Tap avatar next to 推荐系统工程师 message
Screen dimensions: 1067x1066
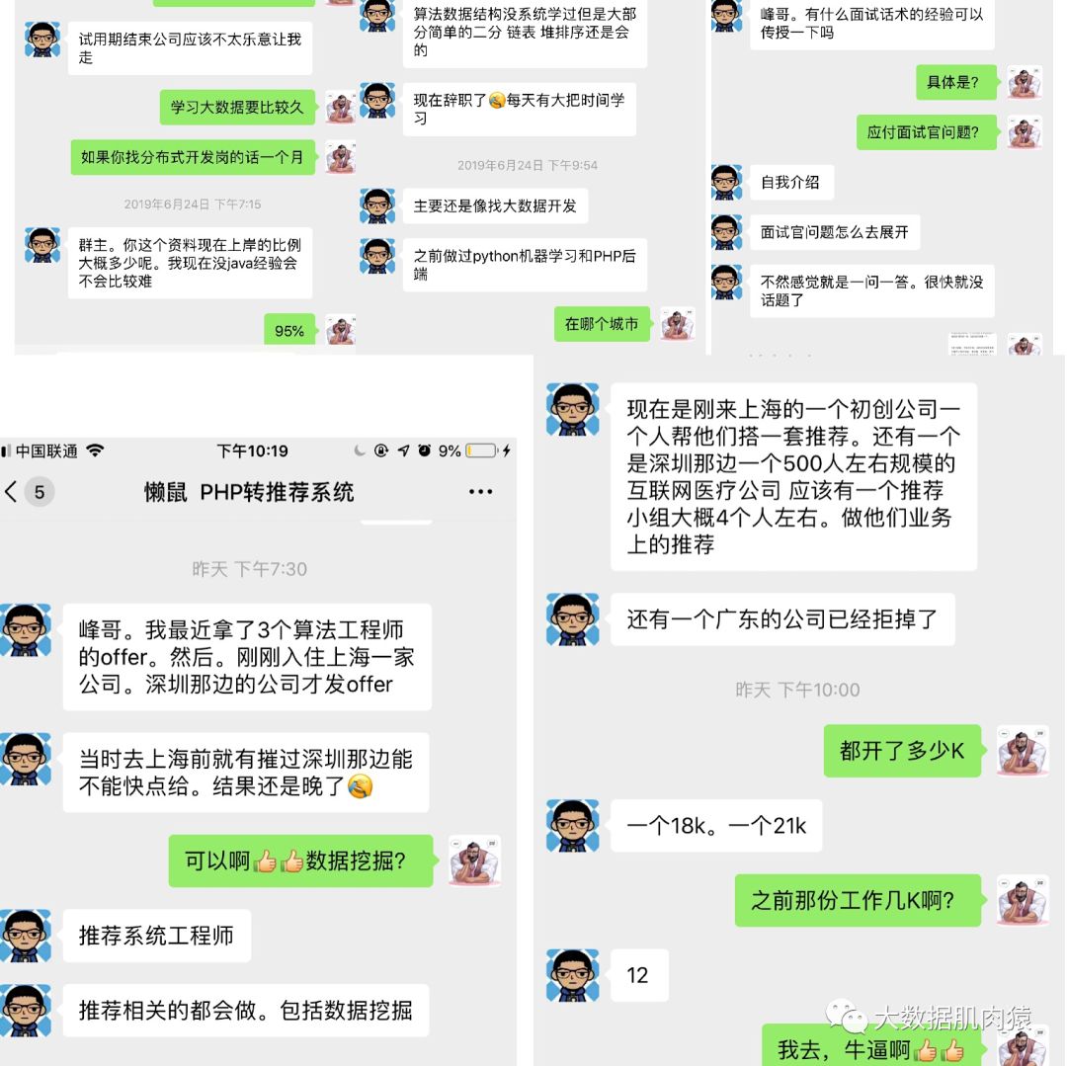tap(26, 936)
